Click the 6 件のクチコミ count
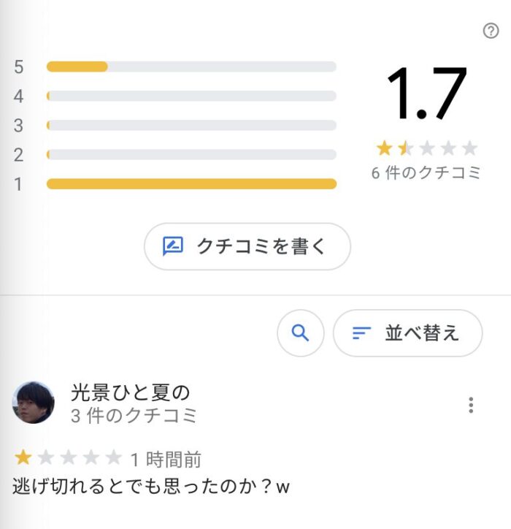Viewport: 511px width, 529px height. (x=426, y=172)
